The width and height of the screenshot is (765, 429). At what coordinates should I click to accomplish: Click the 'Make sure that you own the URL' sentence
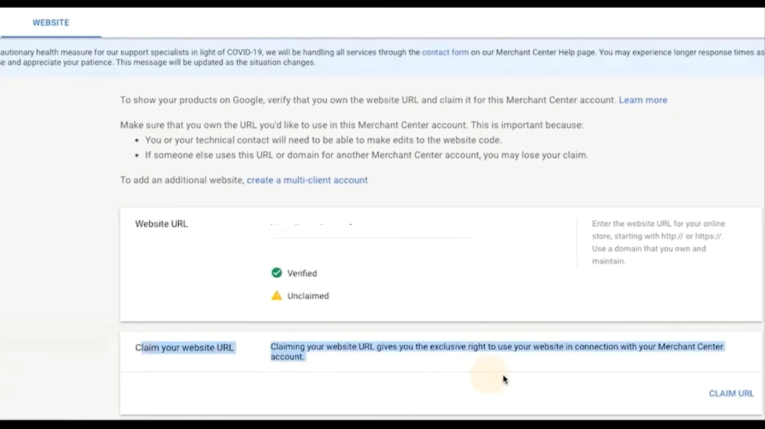[x=352, y=125]
